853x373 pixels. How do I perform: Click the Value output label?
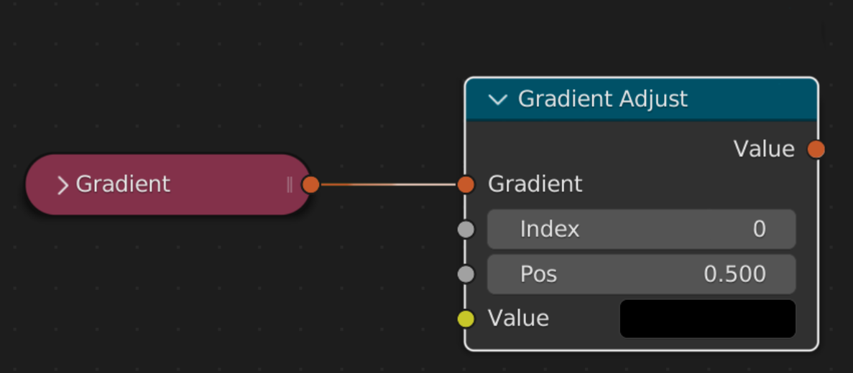point(764,148)
